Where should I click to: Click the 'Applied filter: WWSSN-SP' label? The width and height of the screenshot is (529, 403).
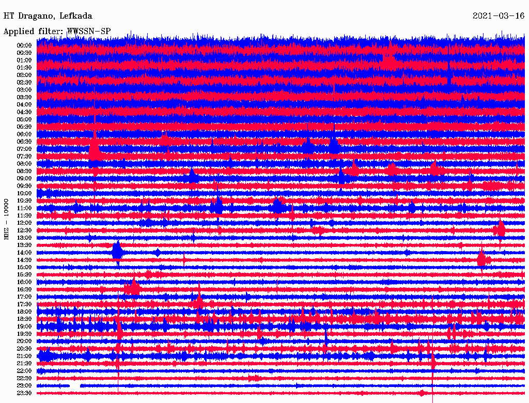coord(57,32)
